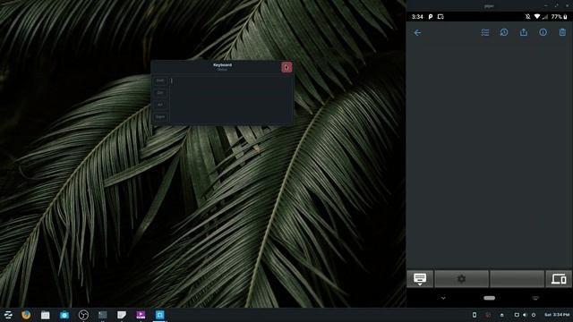The height and width of the screenshot is (322, 573).
Task: Open the terminal from the taskbar
Action: [x=103, y=315]
